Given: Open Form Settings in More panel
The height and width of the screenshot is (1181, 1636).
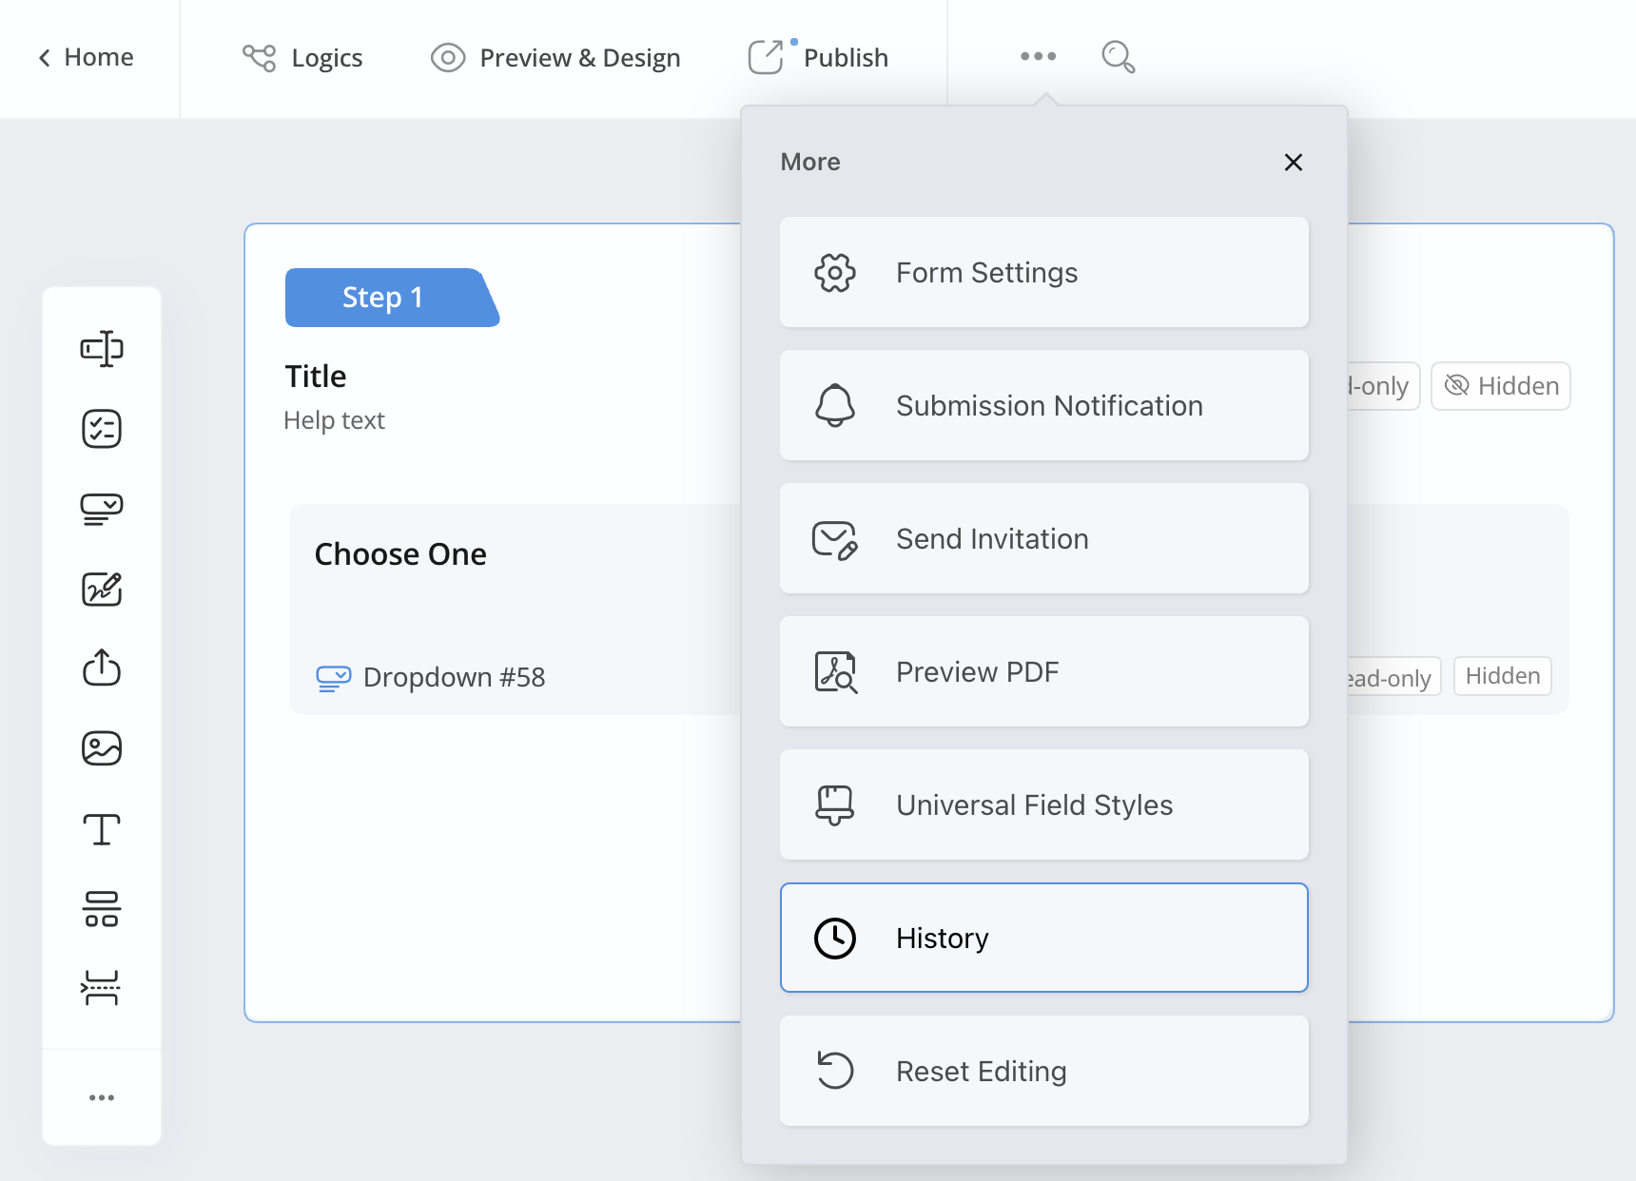Looking at the screenshot, I should (1043, 272).
